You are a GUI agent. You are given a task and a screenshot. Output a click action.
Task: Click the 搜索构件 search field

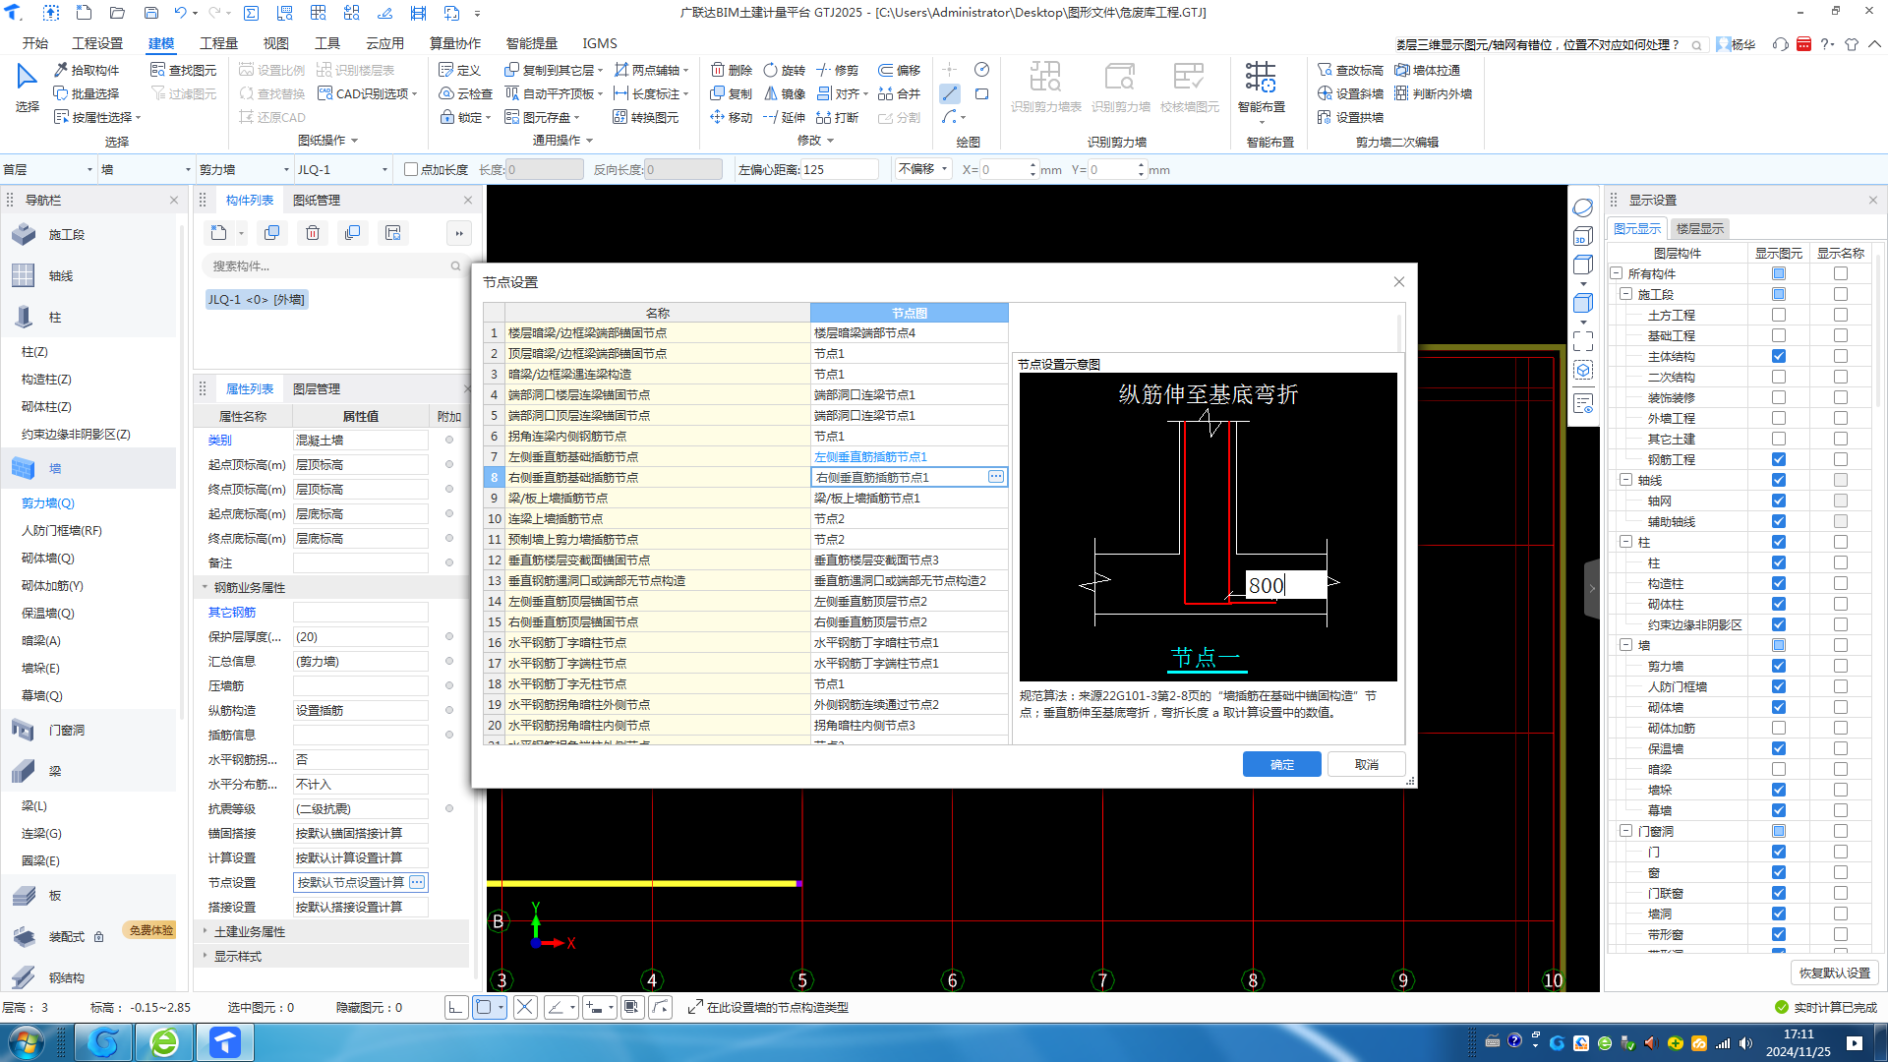tap(332, 265)
